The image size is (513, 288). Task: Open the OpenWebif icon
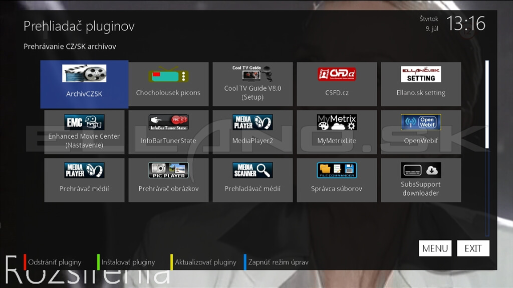coord(421,122)
